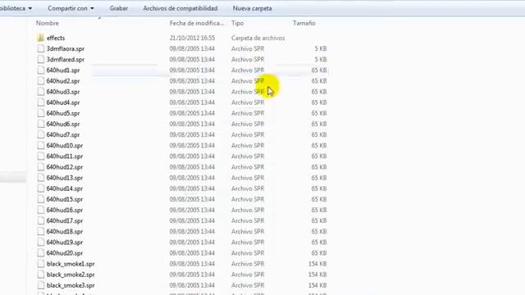Image resolution: width=525 pixels, height=295 pixels.
Task: Select file name 640hud17.spr
Action: (65, 220)
